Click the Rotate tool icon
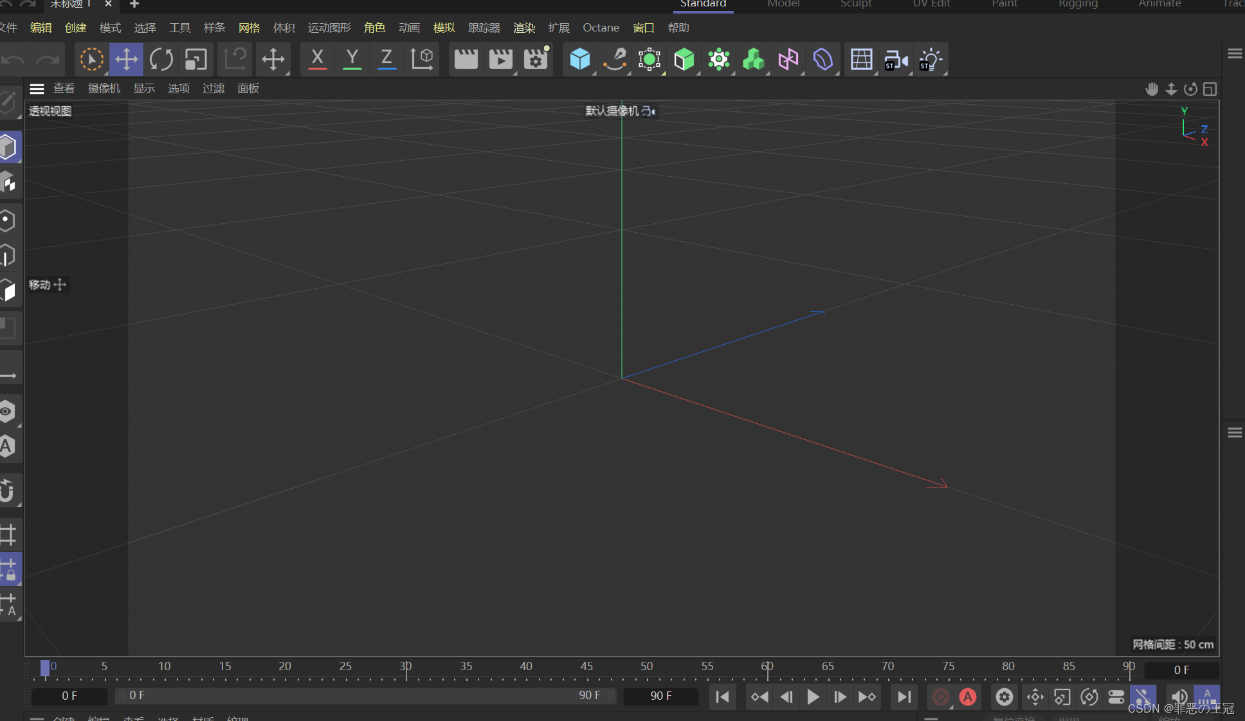The image size is (1245, 721). tap(161, 59)
